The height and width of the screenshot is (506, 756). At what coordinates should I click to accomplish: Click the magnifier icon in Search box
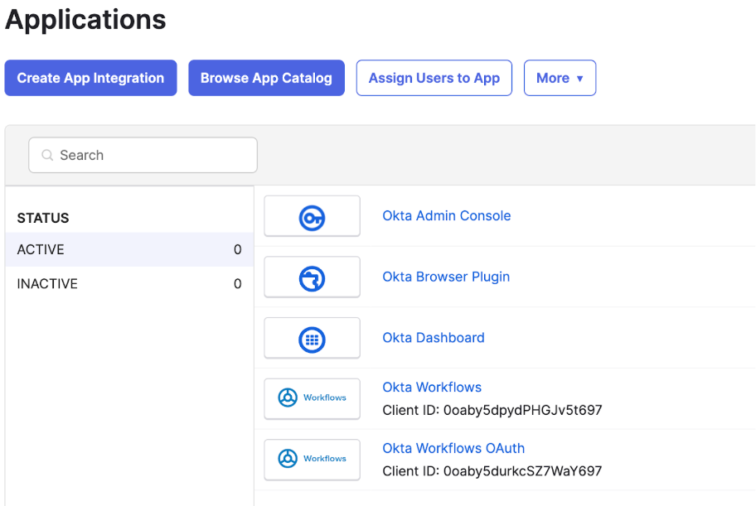(46, 155)
